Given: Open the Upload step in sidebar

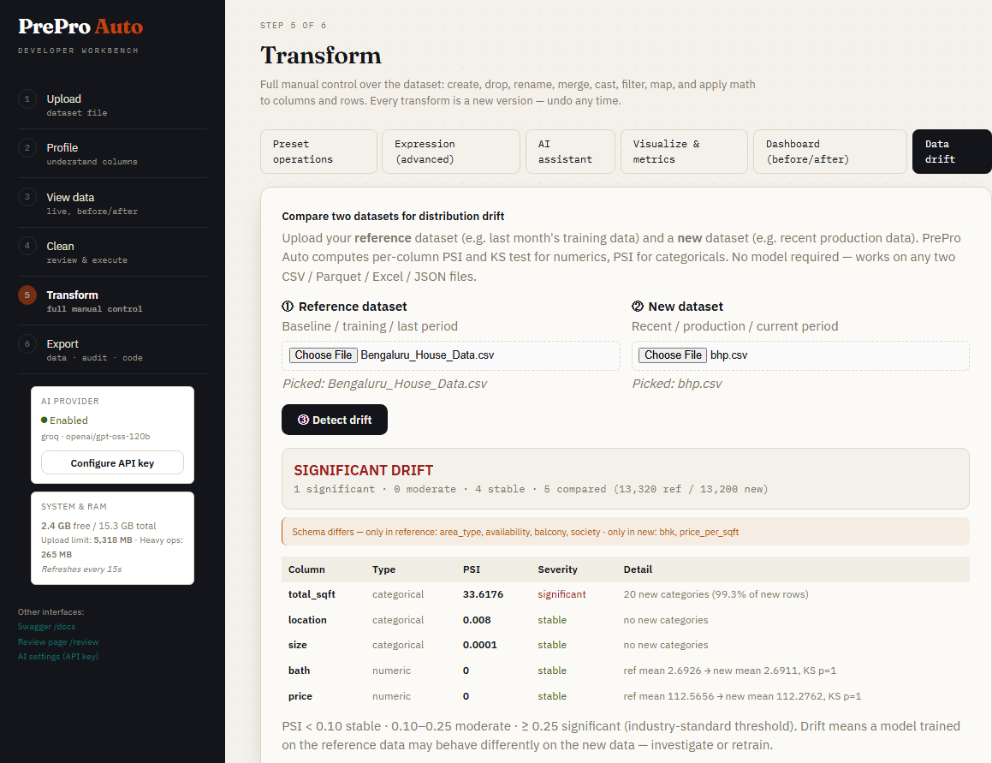Looking at the screenshot, I should point(113,104).
